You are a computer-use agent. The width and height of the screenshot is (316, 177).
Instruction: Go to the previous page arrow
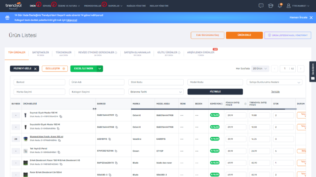pyautogui.click(x=275, y=69)
